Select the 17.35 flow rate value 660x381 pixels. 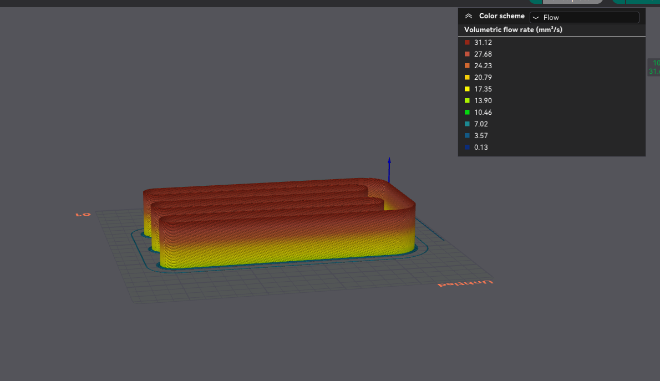coord(483,89)
